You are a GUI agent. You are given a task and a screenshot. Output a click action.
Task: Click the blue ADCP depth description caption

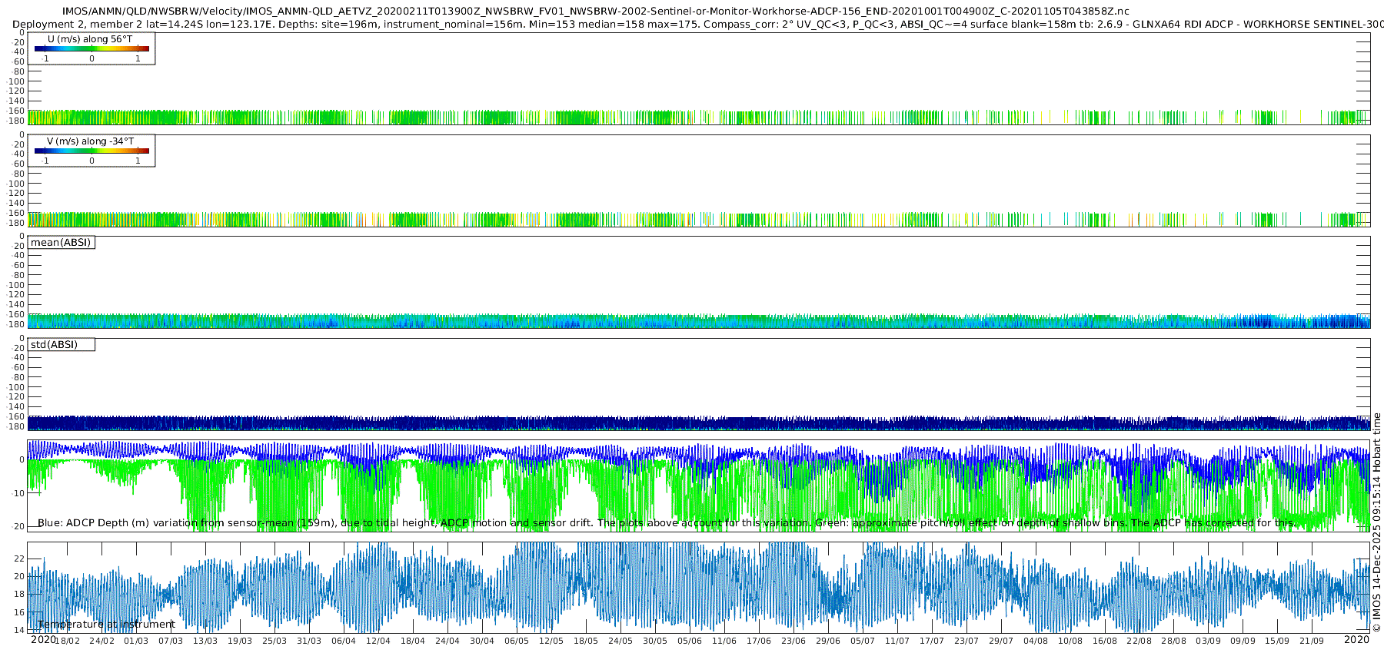[x=667, y=522]
